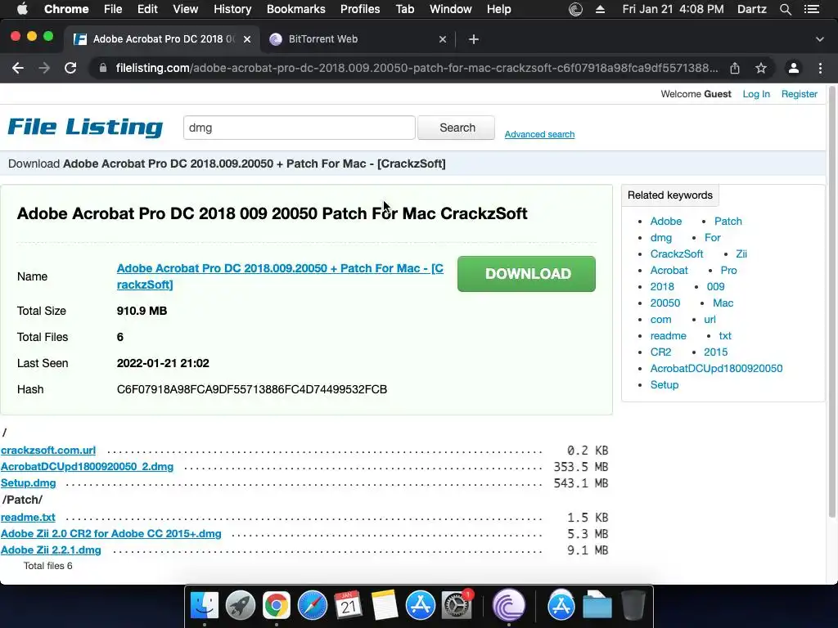Image resolution: width=838 pixels, height=628 pixels.
Task: Open Launchpad from the dock
Action: click(241, 606)
